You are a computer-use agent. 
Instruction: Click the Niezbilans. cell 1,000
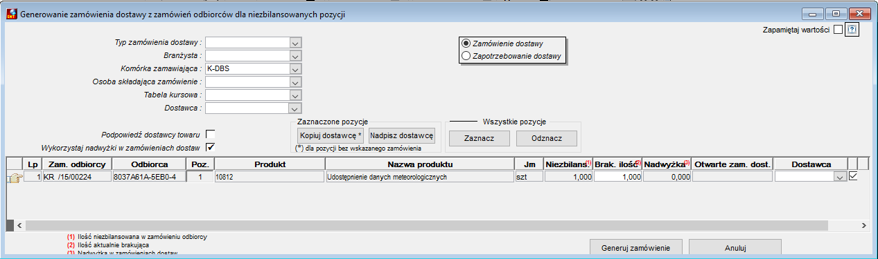point(568,178)
